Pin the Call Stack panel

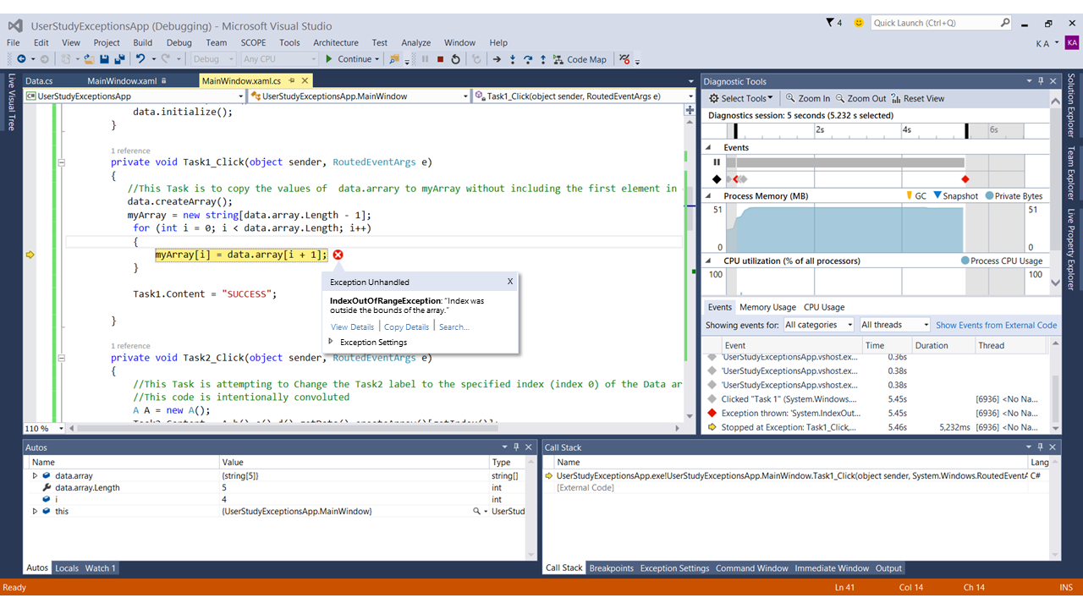pos(1042,447)
